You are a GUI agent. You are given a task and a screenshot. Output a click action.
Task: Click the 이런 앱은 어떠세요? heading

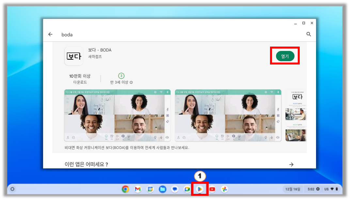tap(87, 164)
